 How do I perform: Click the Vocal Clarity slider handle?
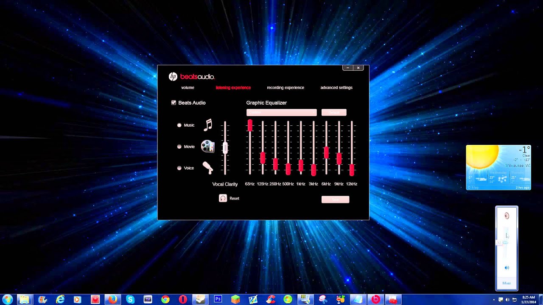tap(225, 148)
